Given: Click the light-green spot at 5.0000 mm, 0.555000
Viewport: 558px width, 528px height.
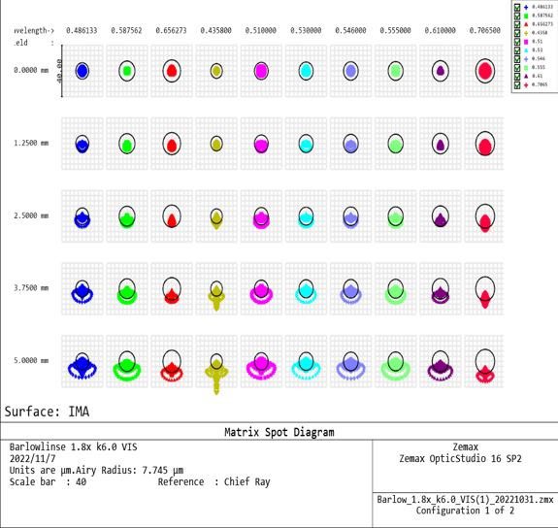Looking at the screenshot, I should [395, 369].
